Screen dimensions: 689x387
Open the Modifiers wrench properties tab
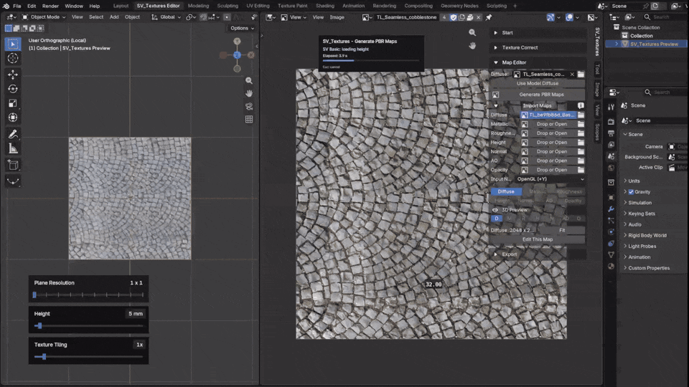(x=611, y=209)
